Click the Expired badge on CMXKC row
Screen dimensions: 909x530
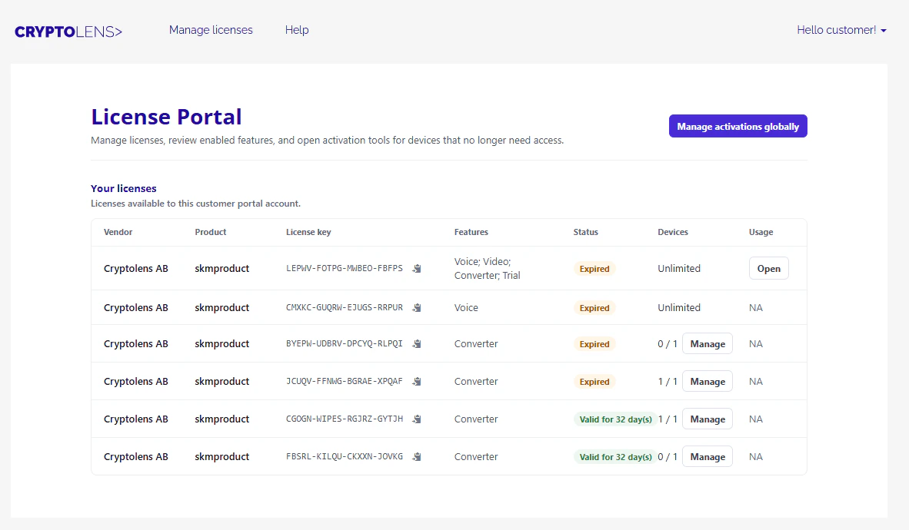[x=594, y=308]
